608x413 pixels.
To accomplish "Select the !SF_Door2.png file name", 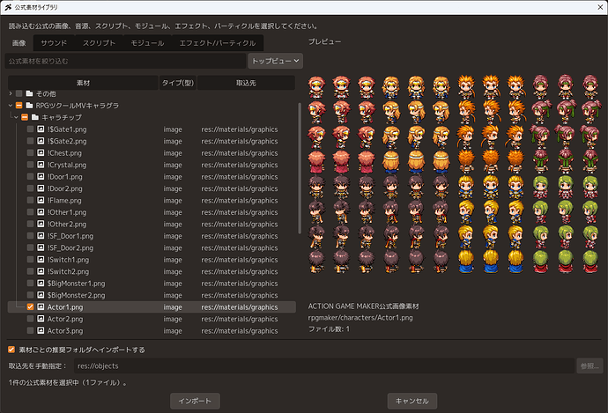I will point(70,247).
